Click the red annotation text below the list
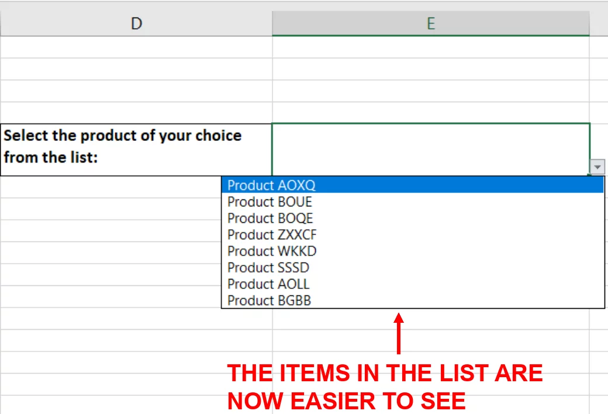This screenshot has width=608, height=414. tap(385, 387)
